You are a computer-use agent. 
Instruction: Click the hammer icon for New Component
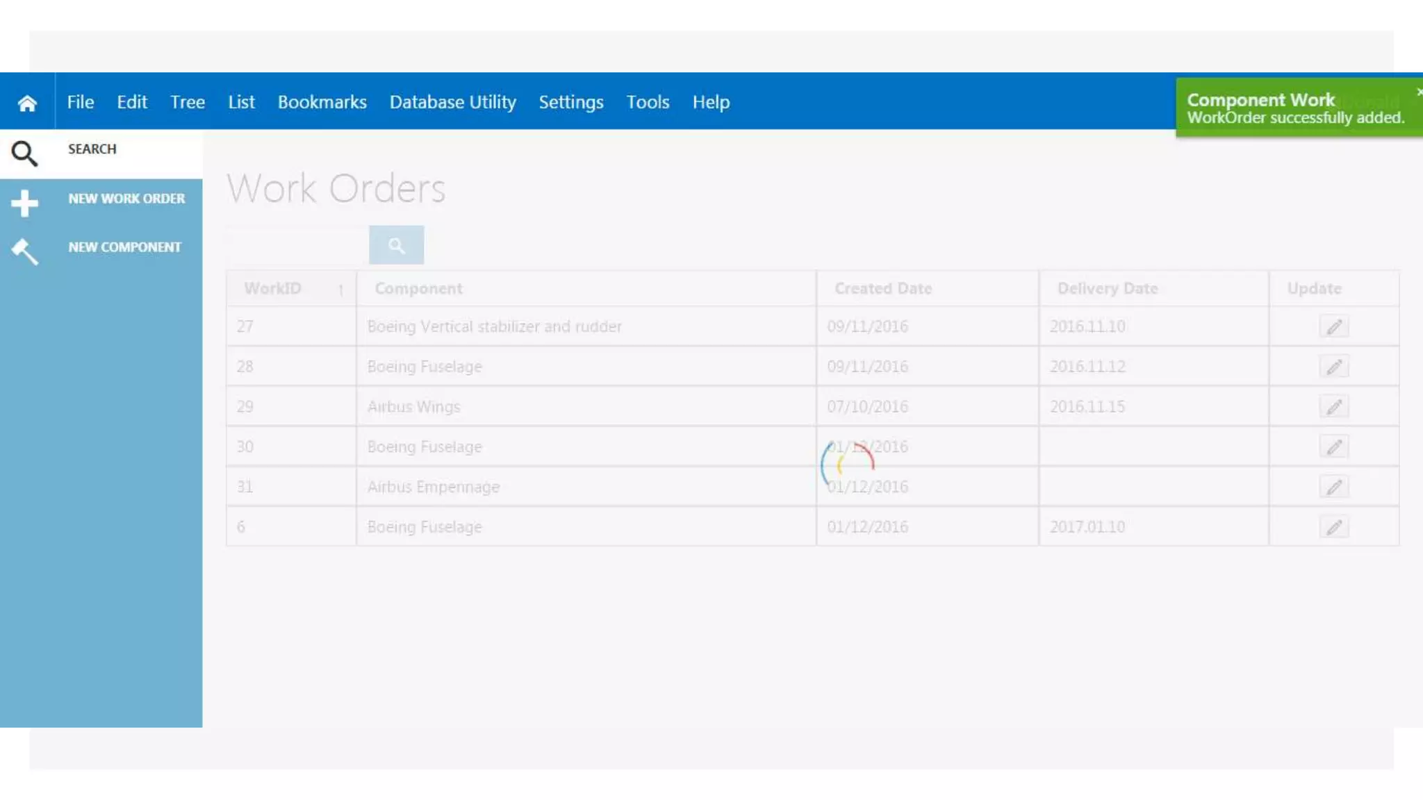24,251
